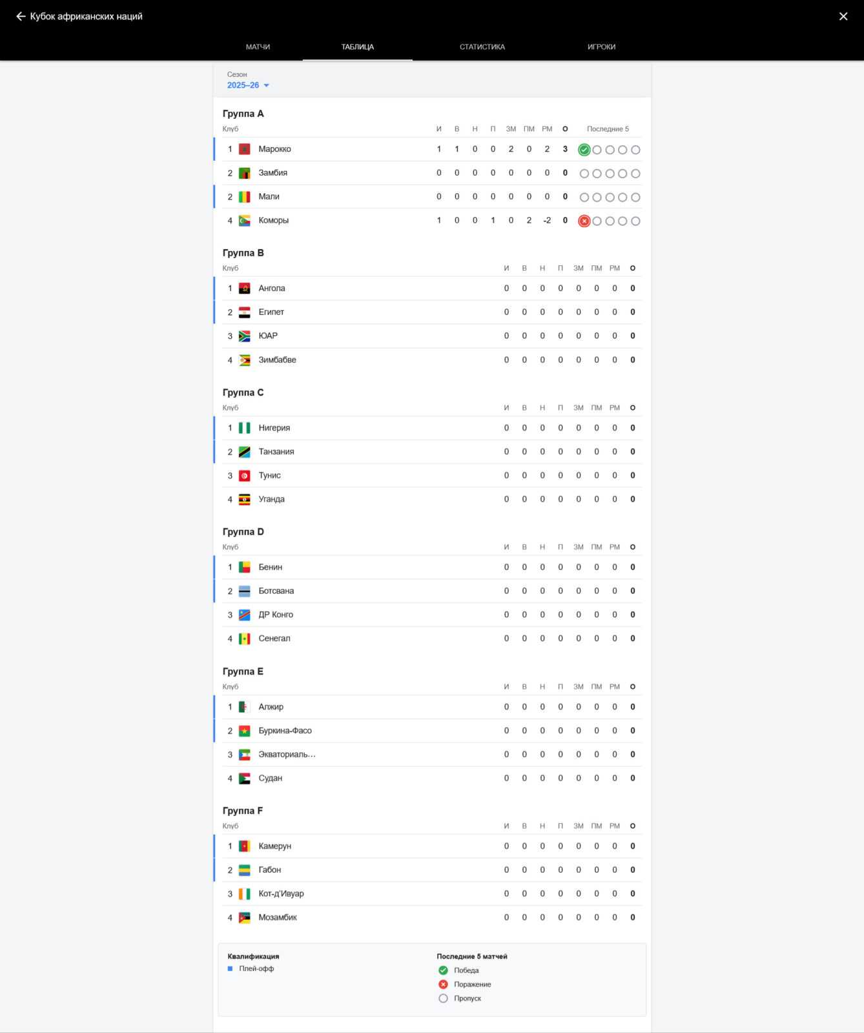Click the Egypt flag icon
The width and height of the screenshot is (864, 1033).
coord(245,312)
